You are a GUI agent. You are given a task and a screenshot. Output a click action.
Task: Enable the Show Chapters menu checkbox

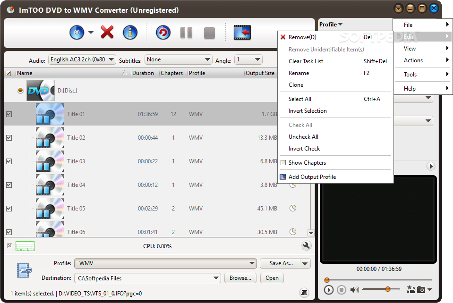(283, 162)
